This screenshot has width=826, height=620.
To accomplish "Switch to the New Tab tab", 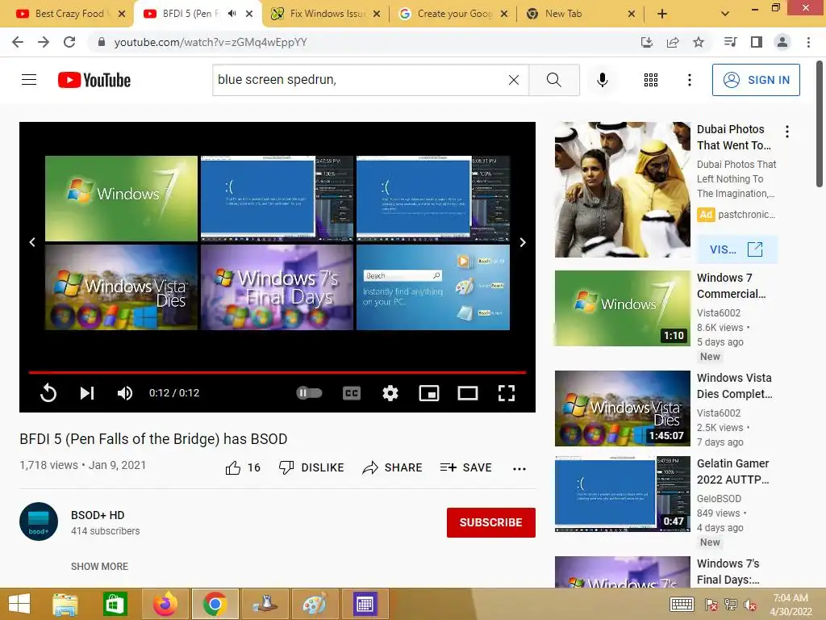I will pos(579,14).
